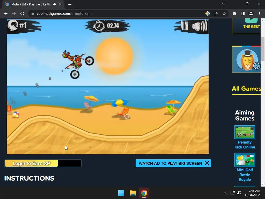Click the address bar URL
The height and width of the screenshot is (199, 265).
(64, 13)
